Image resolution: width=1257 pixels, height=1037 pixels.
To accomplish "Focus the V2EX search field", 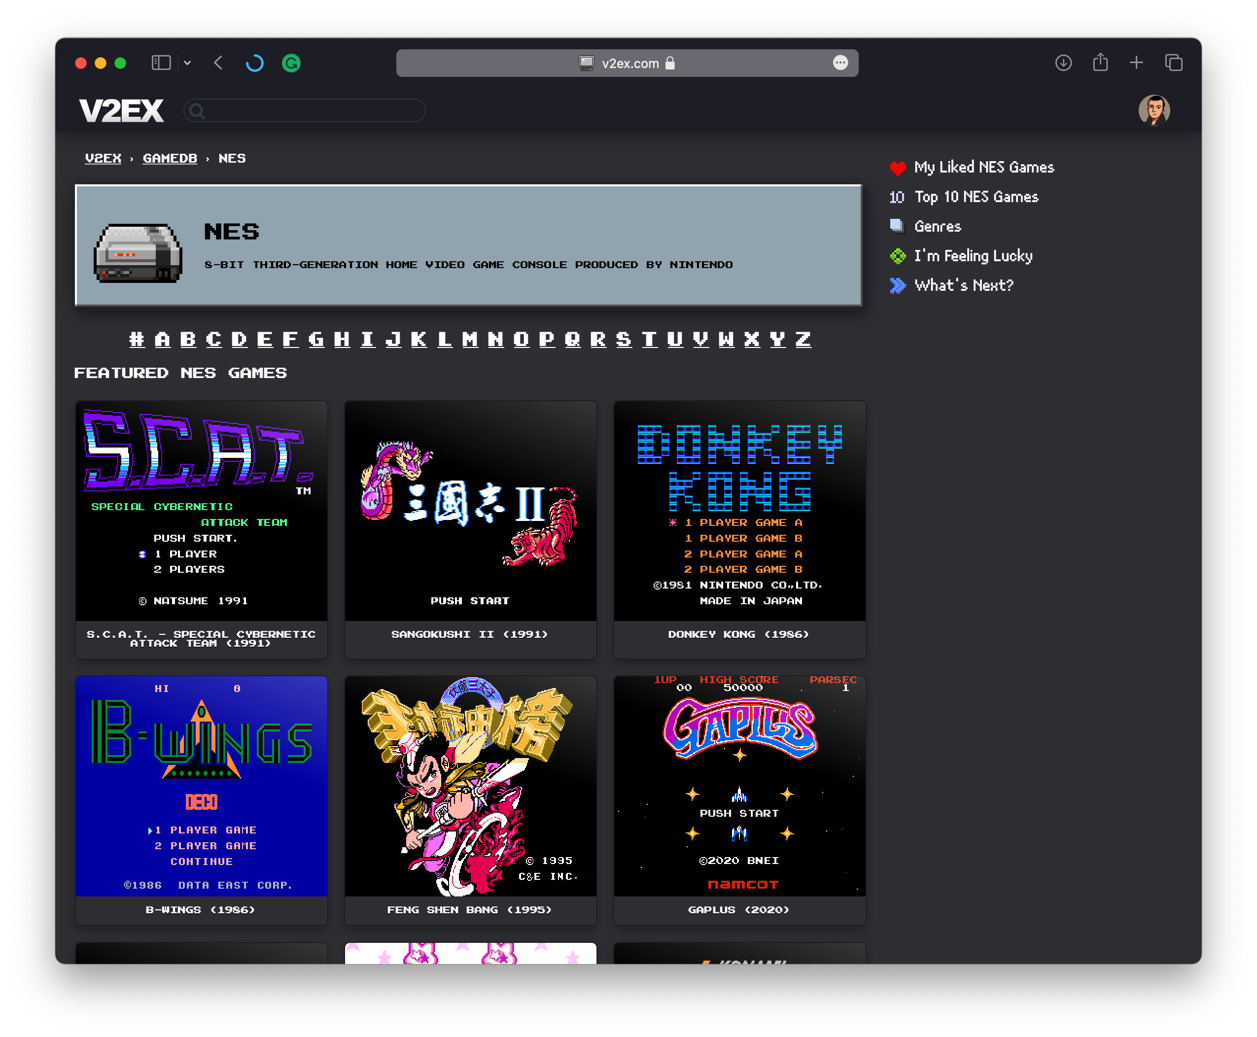I will tap(305, 110).
